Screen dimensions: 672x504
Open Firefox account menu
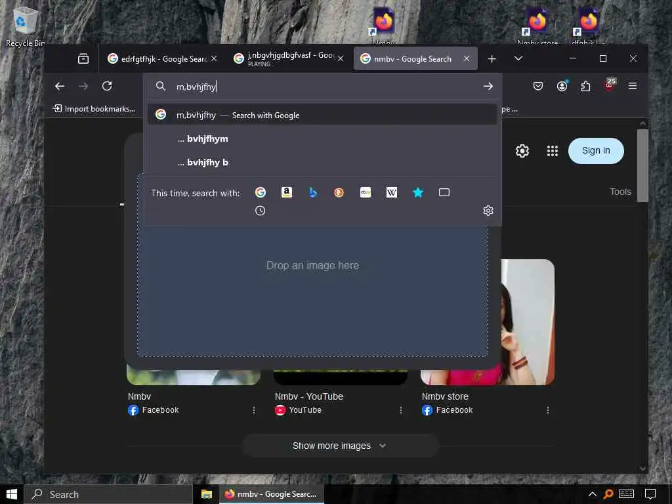coord(562,86)
